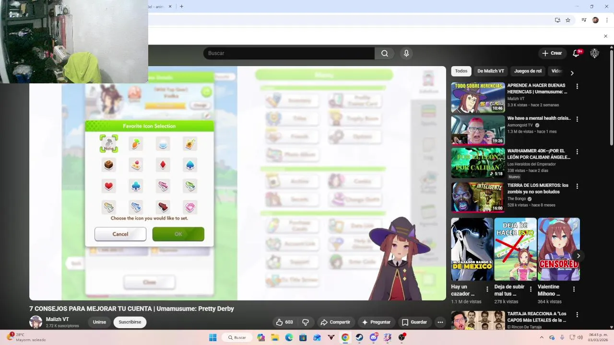
Task: Open the YouTube account avatar menu
Action: [x=594, y=53]
